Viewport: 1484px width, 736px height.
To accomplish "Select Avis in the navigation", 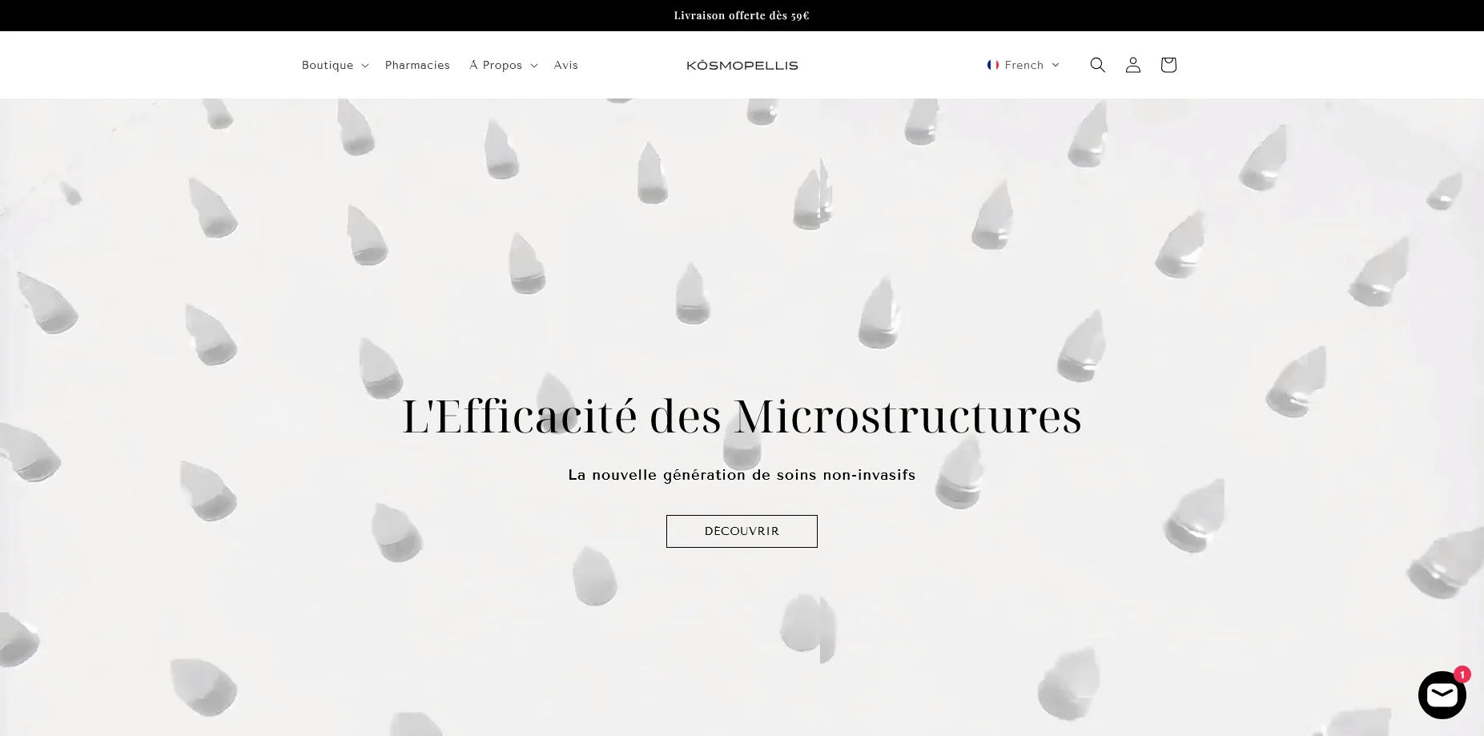I will (x=565, y=65).
